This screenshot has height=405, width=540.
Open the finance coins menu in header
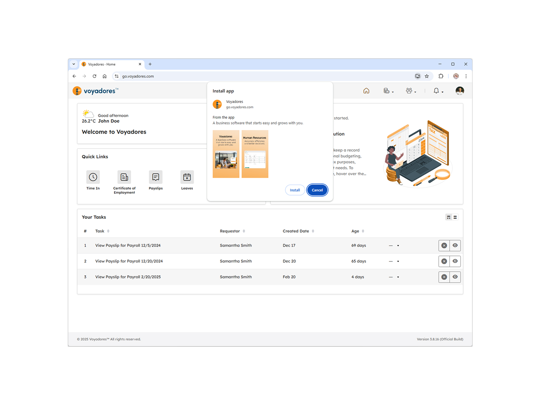point(388,91)
